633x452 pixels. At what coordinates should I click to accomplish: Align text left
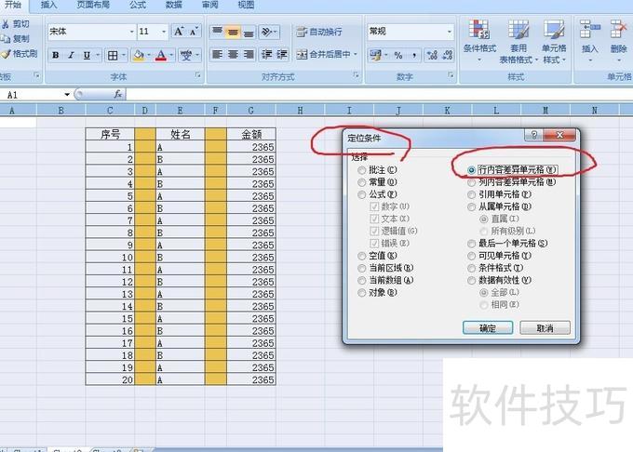pos(217,55)
